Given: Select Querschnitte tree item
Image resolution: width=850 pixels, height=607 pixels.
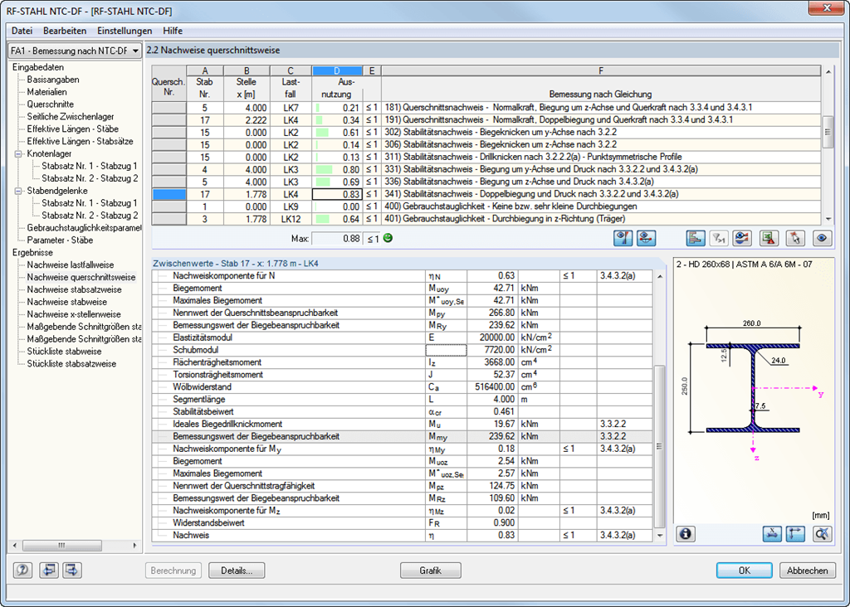Looking at the screenshot, I should point(51,104).
